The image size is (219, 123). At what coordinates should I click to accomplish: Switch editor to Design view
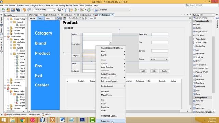click(x=40, y=18)
